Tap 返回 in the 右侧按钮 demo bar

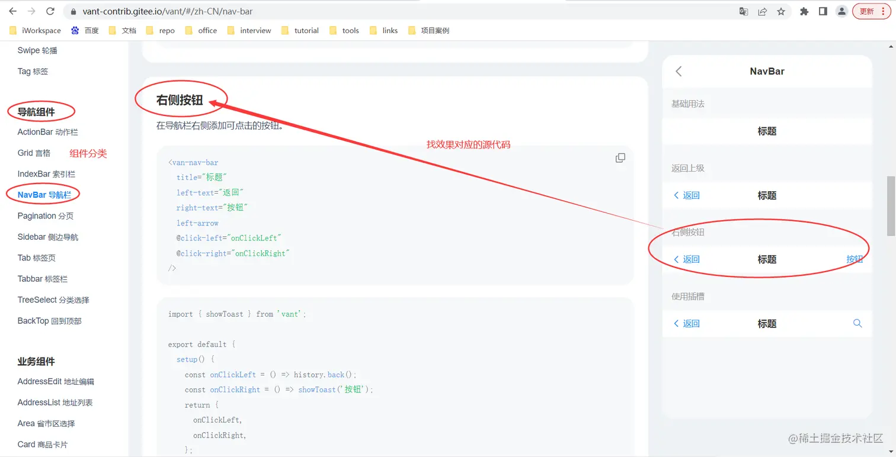point(687,259)
